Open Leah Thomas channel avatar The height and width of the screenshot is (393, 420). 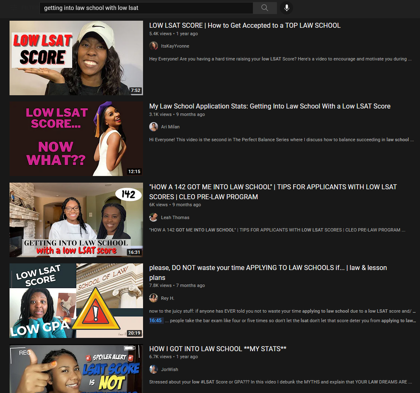pyautogui.click(x=153, y=217)
